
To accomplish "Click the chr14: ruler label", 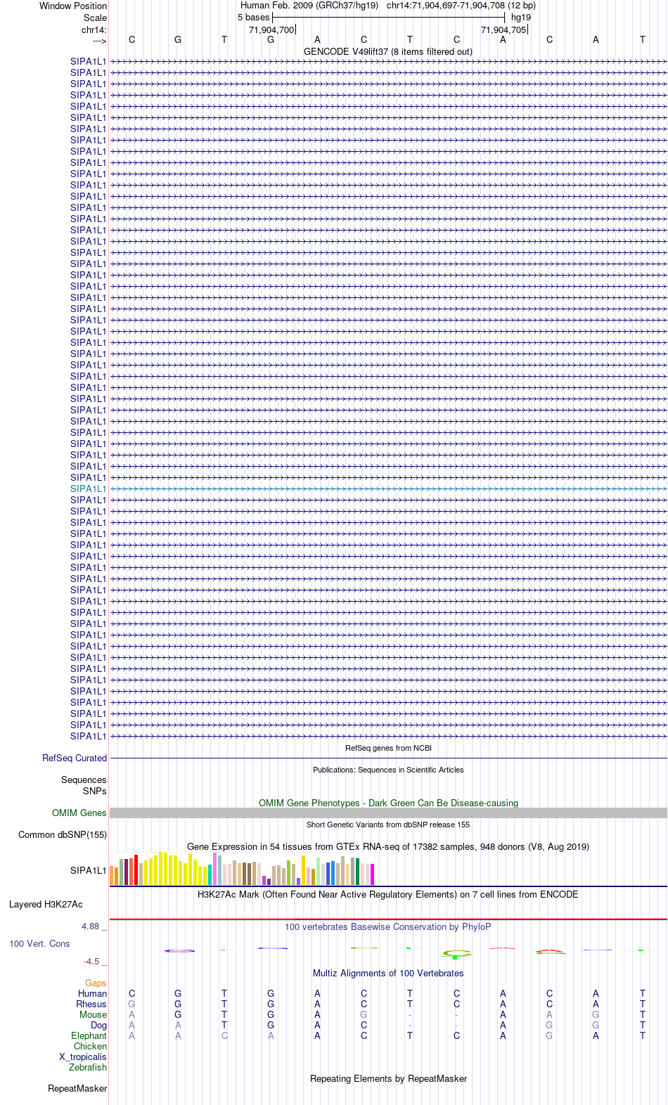I will (x=94, y=30).
